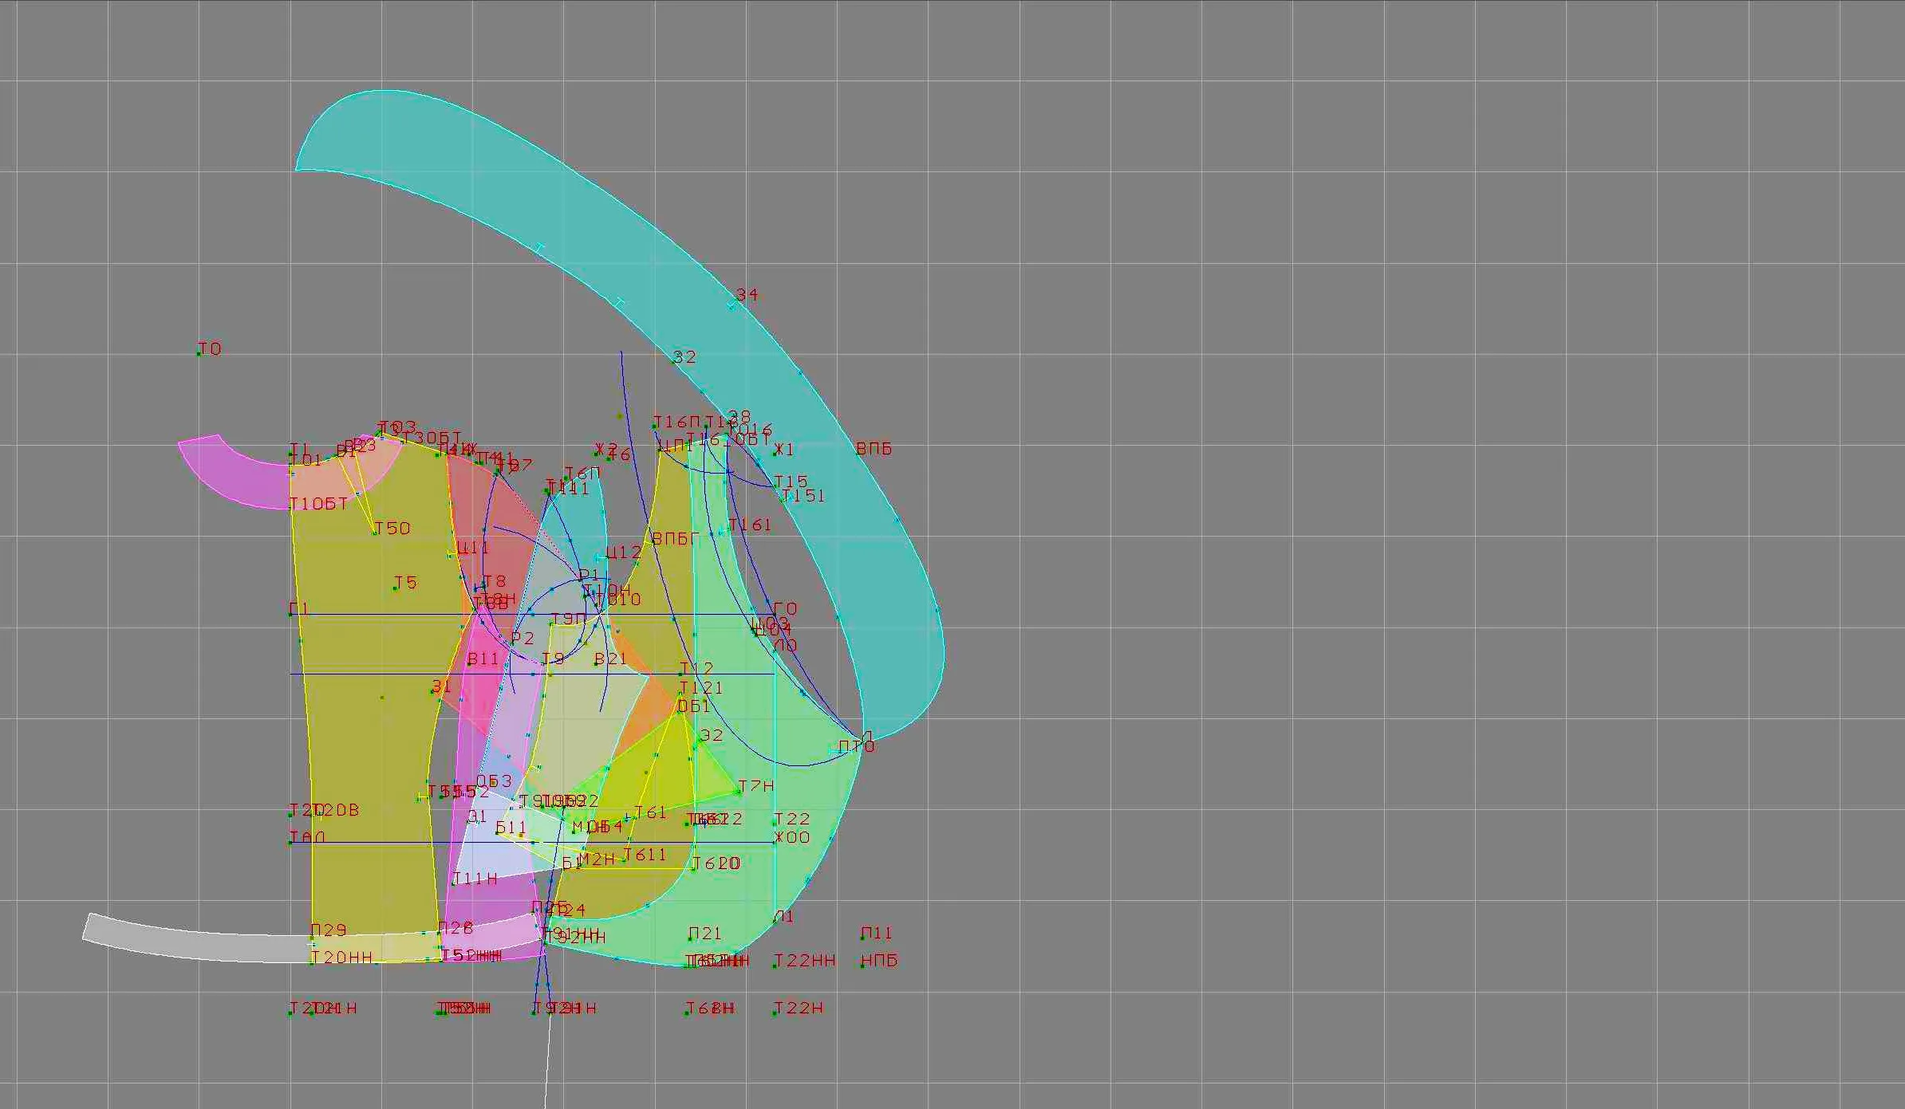Image resolution: width=1905 pixels, height=1109 pixels.
Task: Select point label Ц12
Action: tap(624, 552)
